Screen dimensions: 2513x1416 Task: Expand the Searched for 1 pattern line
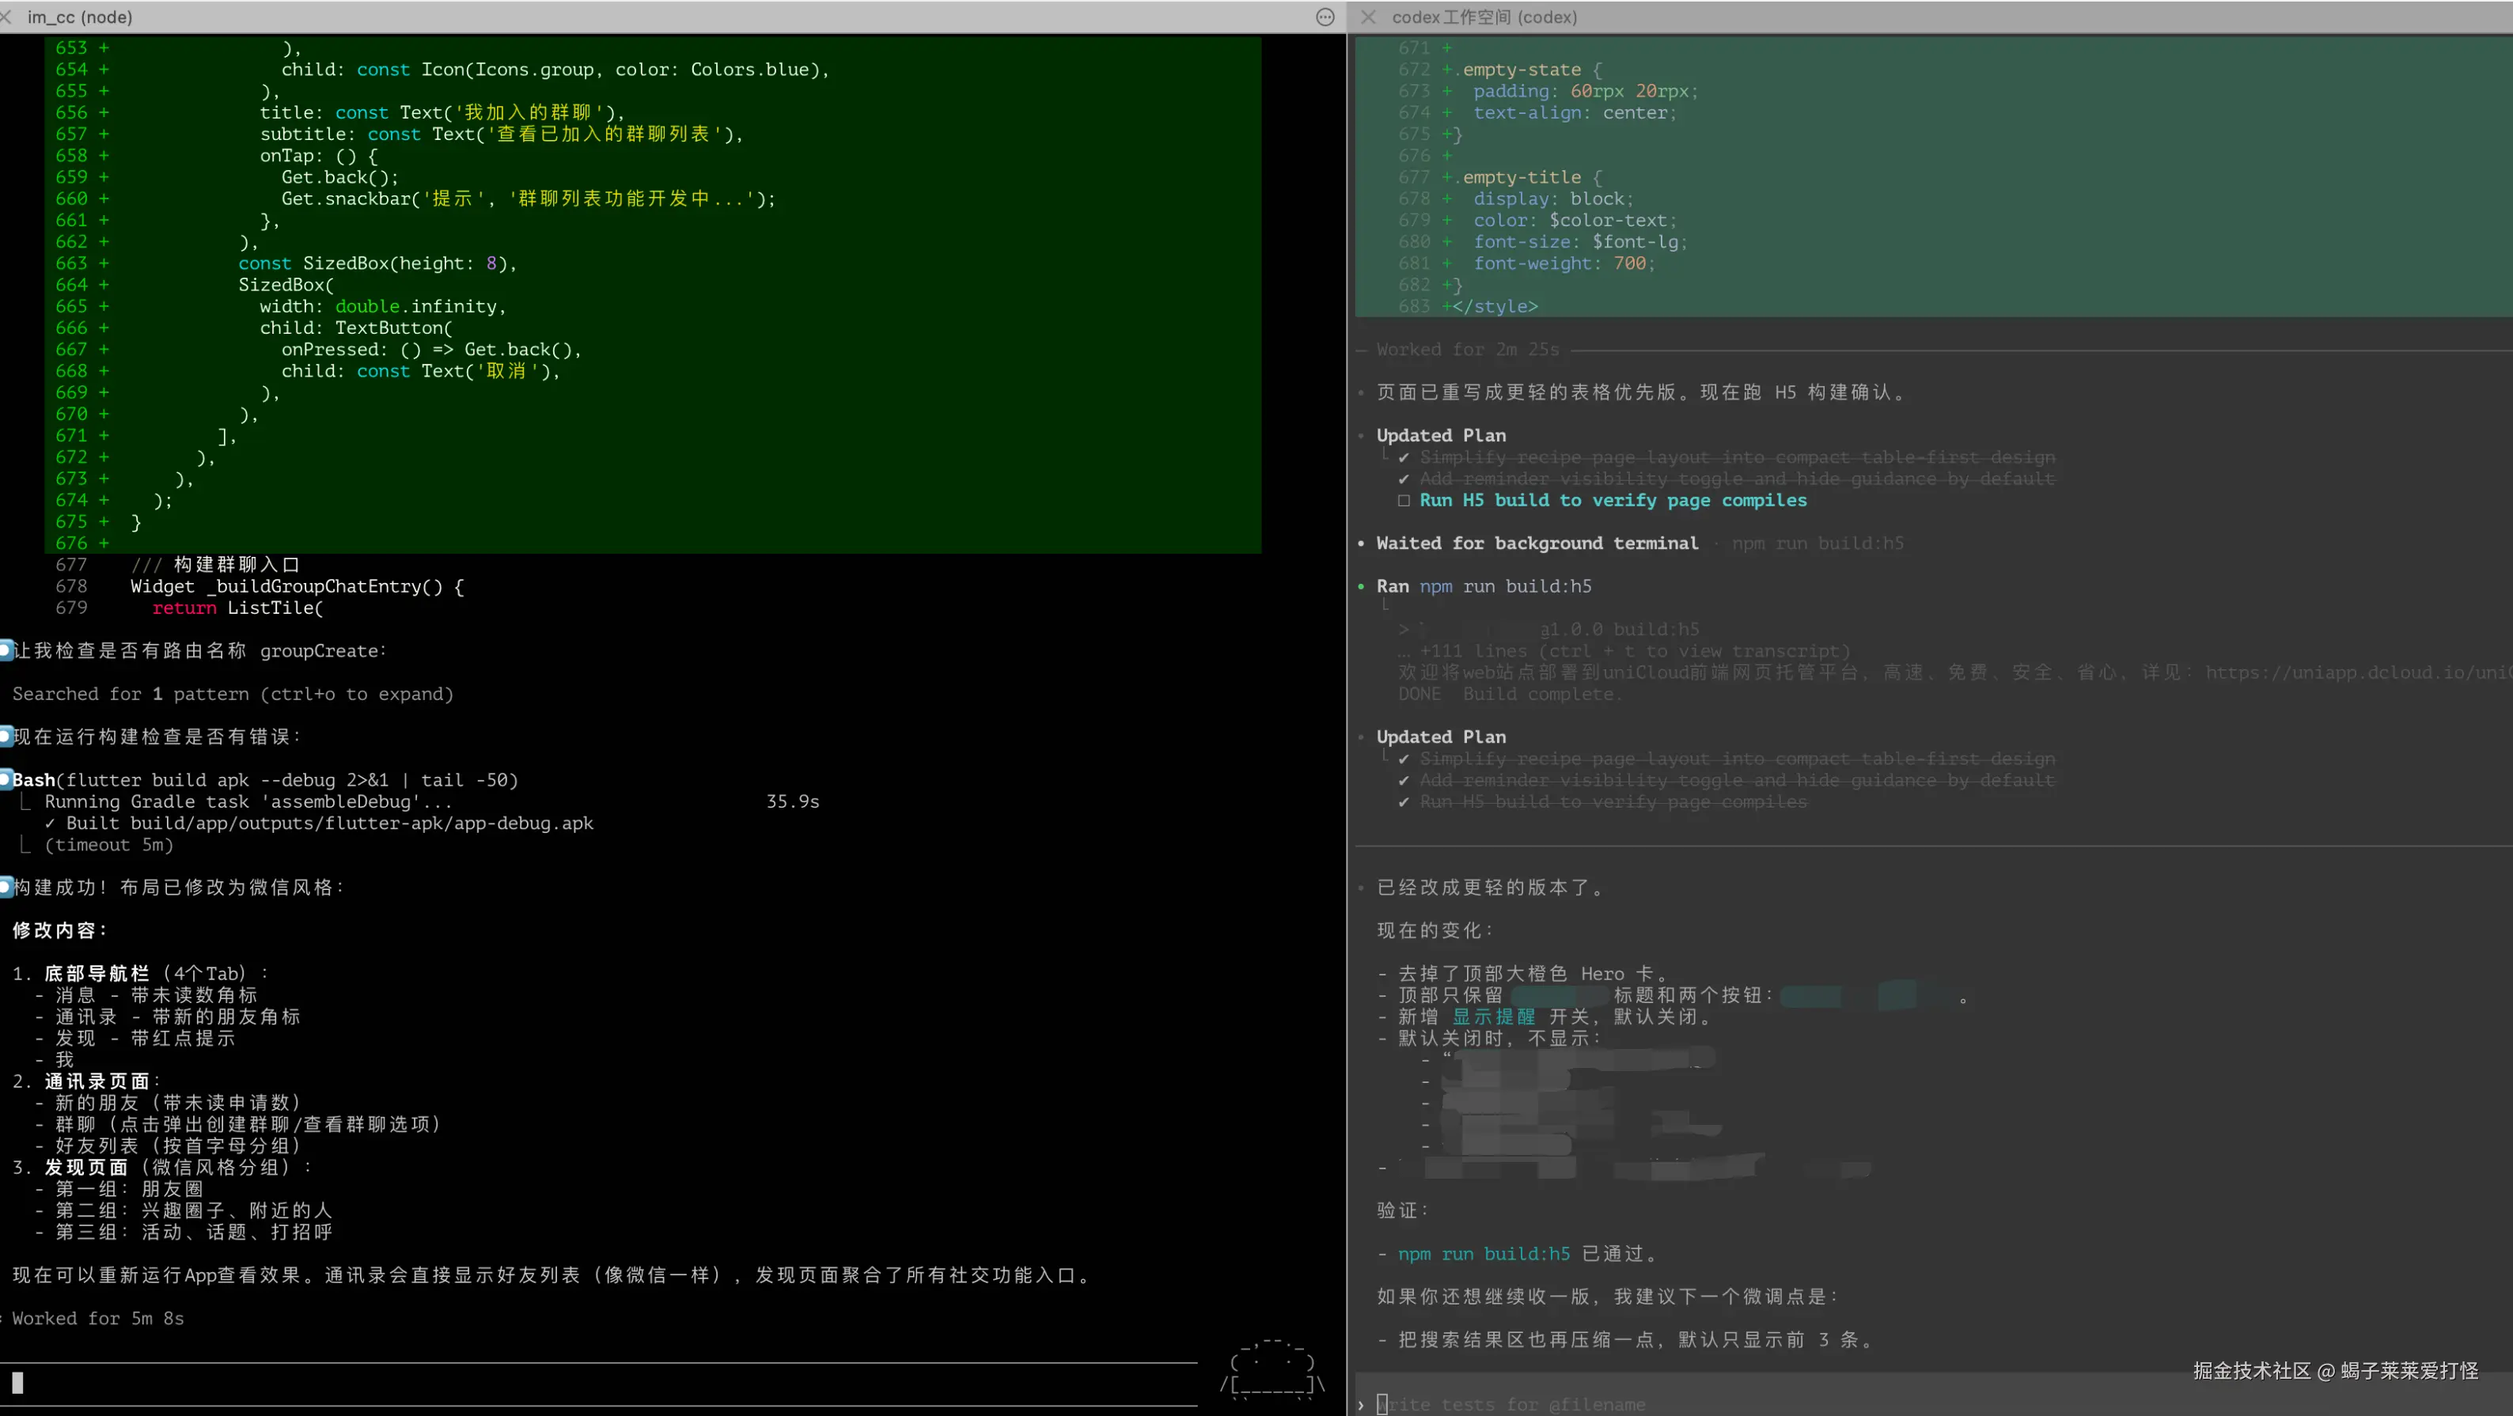(x=232, y=694)
